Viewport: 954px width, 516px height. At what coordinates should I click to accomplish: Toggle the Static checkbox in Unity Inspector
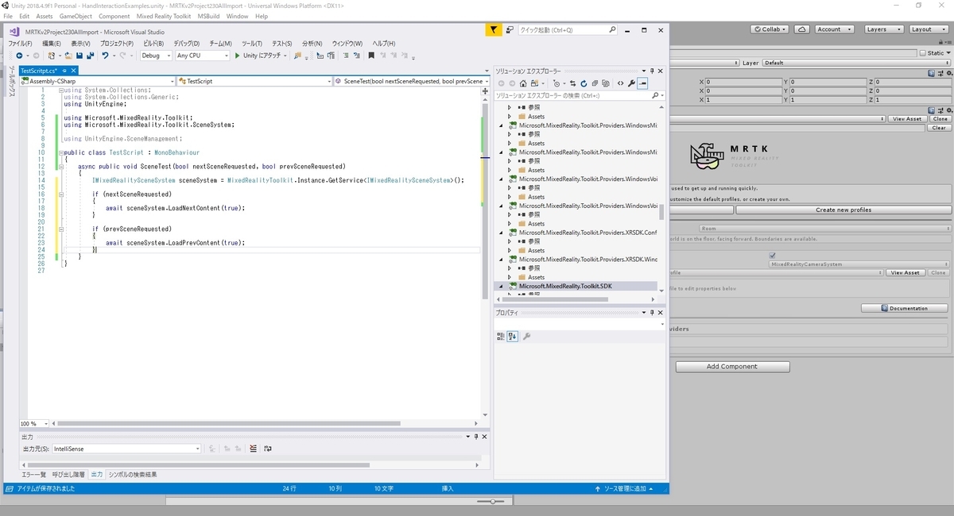click(x=923, y=52)
